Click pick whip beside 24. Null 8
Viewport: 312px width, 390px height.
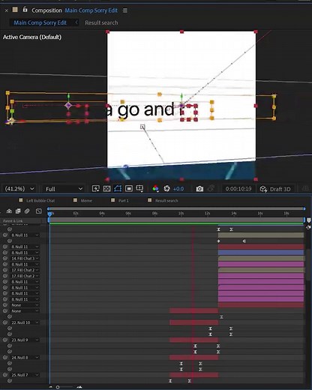(5, 358)
